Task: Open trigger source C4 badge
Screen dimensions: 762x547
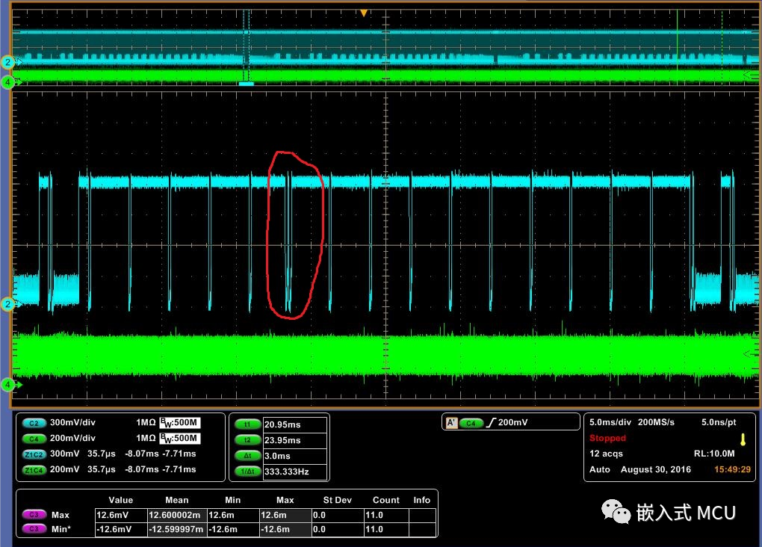Action: pyautogui.click(x=471, y=423)
